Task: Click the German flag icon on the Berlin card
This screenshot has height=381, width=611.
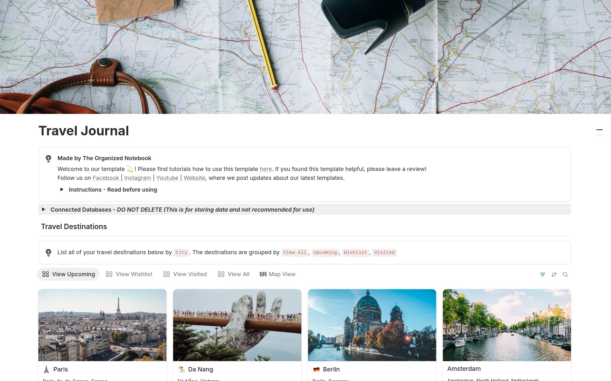Action: (317, 369)
